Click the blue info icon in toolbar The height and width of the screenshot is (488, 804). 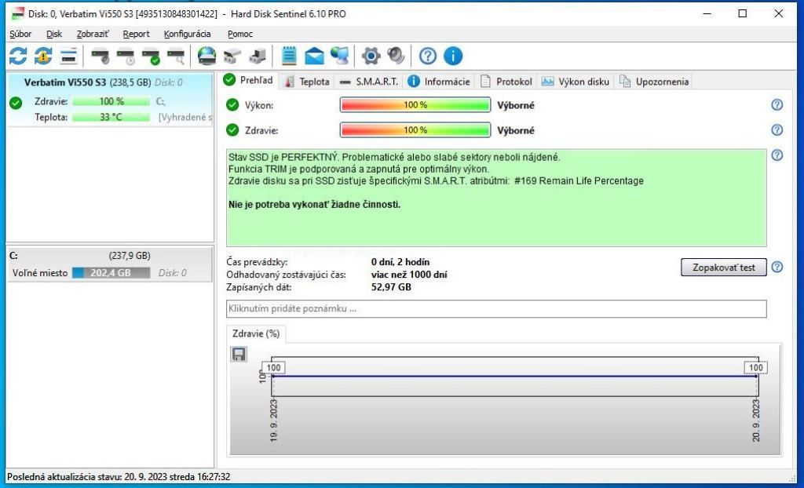pos(454,56)
